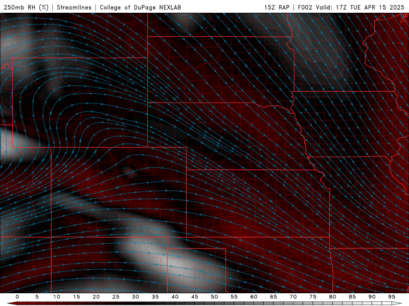Click the colorbar label "20"
Screen dimensions: 409x306
96,297
